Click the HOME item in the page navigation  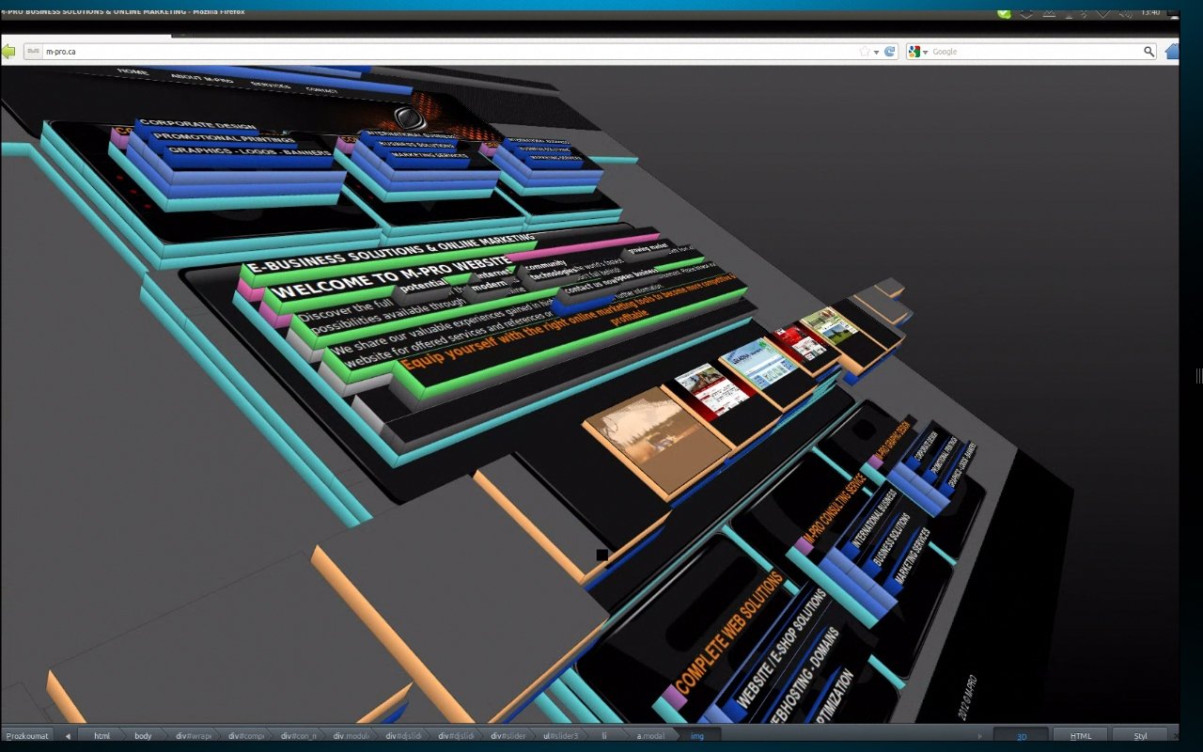point(133,71)
